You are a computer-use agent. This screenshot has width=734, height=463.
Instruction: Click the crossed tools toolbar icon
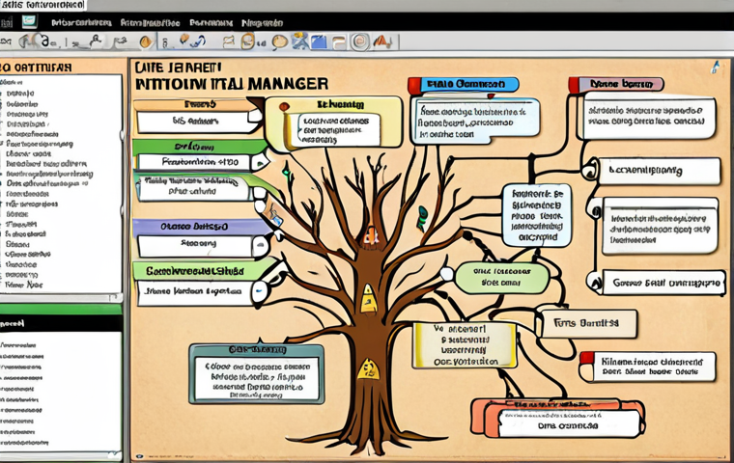tap(300, 41)
